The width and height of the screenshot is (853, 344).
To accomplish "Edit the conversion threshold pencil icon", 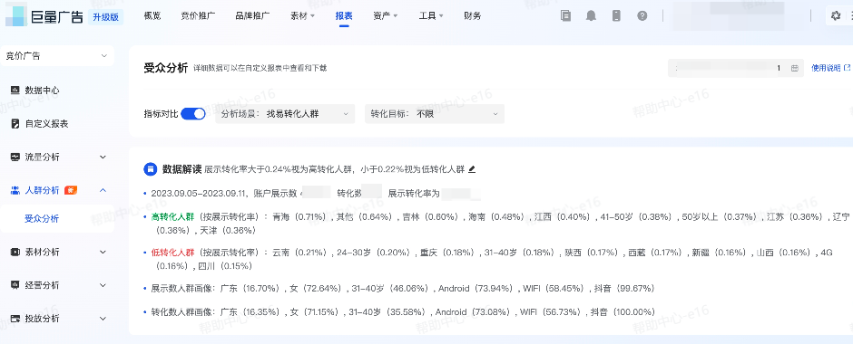I will click(x=472, y=169).
